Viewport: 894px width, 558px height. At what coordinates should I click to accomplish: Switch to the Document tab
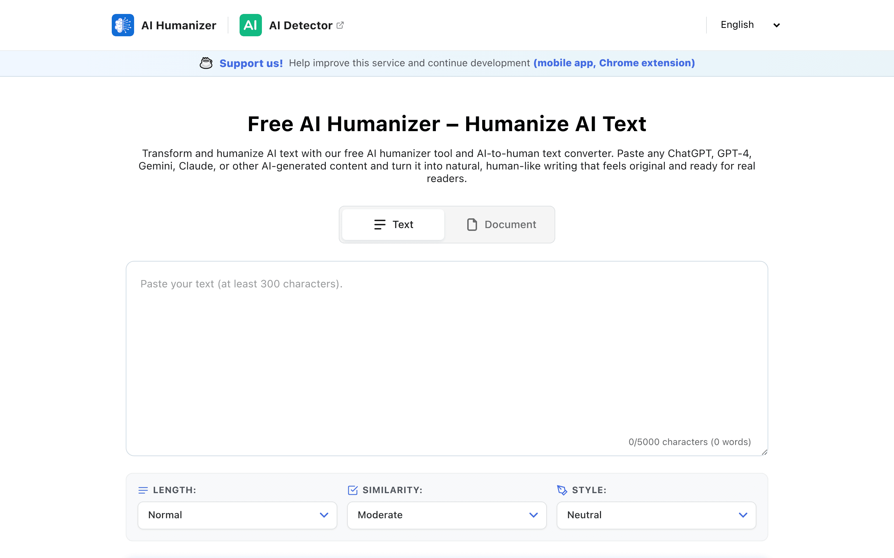click(x=501, y=224)
